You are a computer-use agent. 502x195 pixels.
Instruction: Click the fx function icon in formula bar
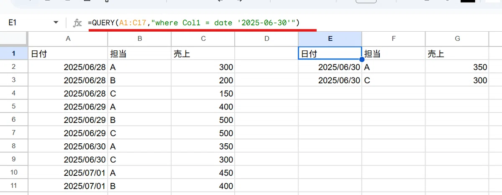pos(77,23)
